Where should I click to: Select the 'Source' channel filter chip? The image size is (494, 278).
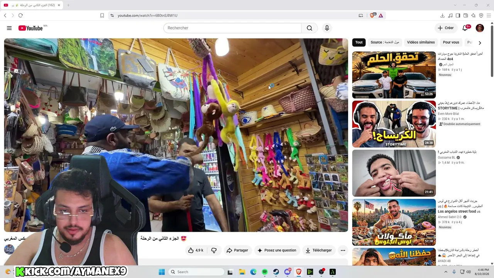(385, 42)
